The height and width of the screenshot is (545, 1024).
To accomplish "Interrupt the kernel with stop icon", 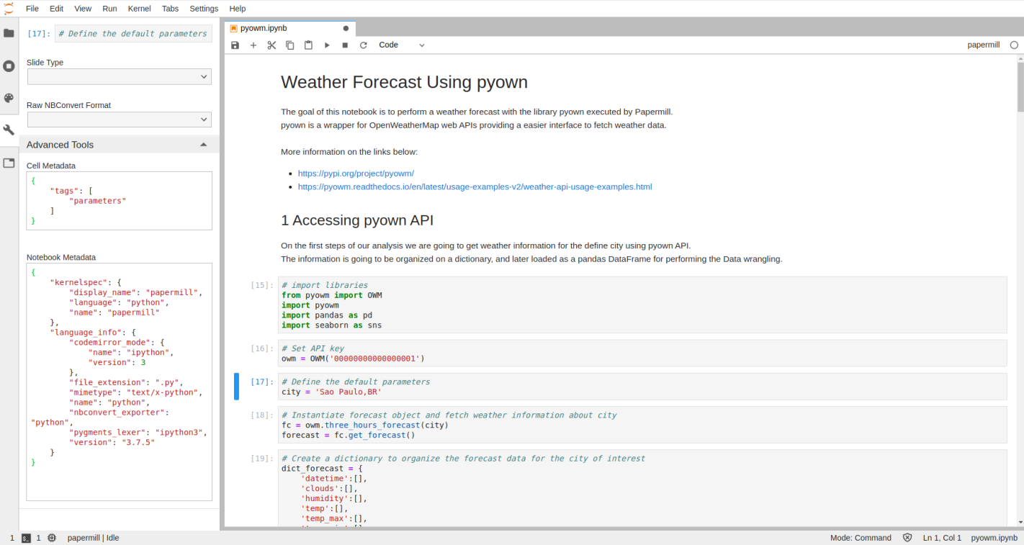I will [x=345, y=45].
